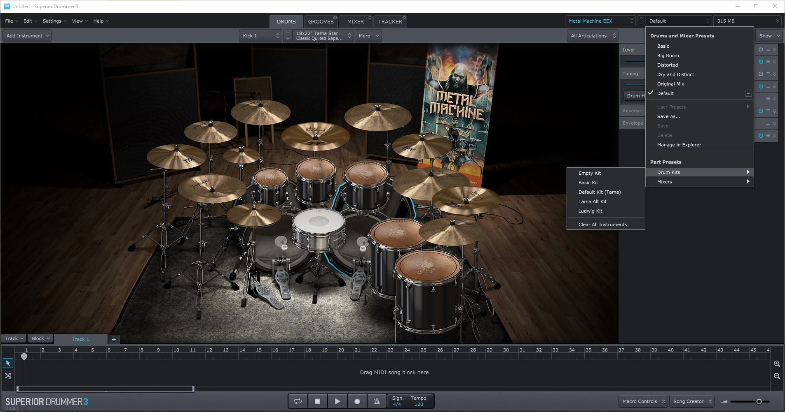Select the Track 1 tab

[81, 339]
